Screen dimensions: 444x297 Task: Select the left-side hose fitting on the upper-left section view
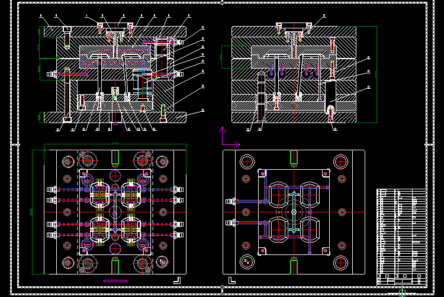[x=52, y=74]
